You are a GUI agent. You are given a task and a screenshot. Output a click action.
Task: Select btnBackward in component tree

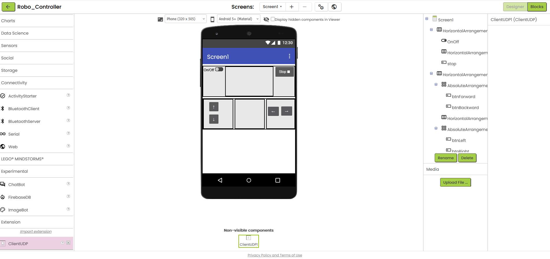(465, 108)
